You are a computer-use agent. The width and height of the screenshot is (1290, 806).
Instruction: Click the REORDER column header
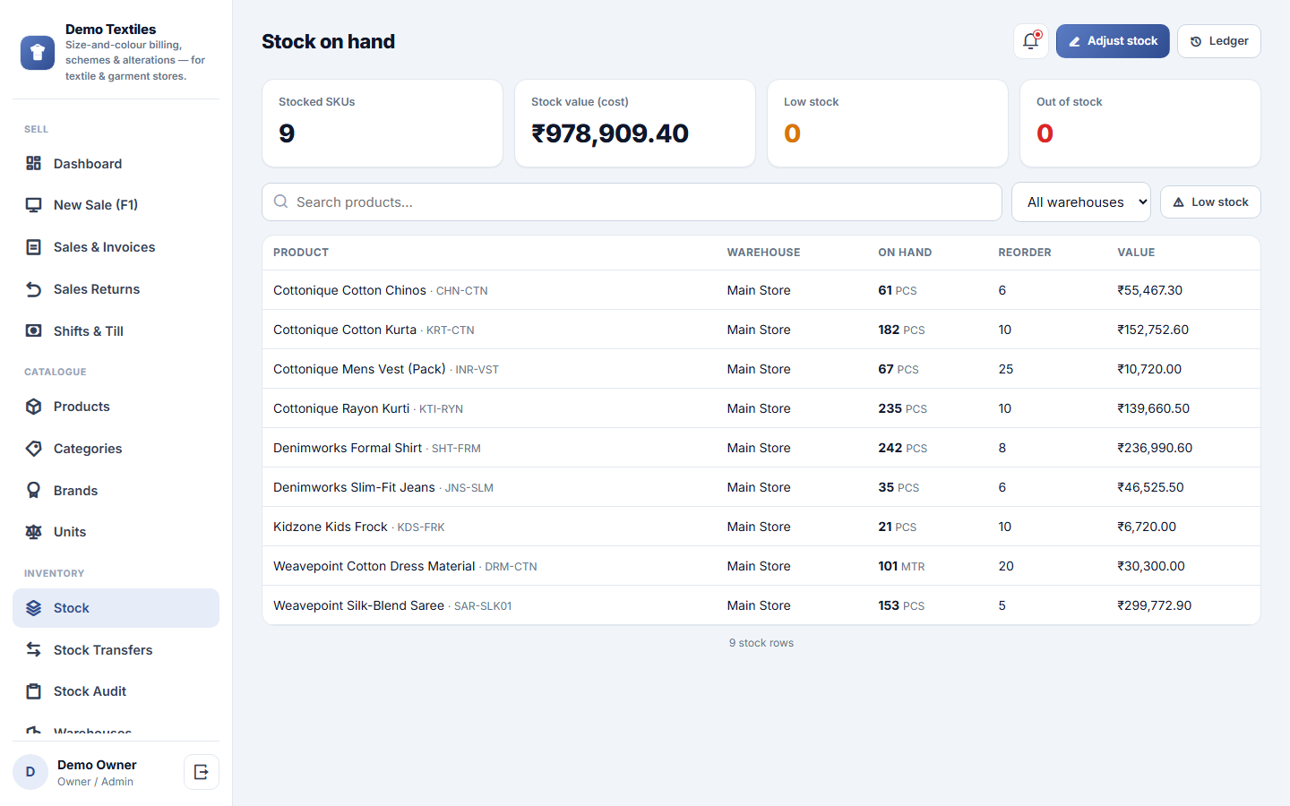(1025, 253)
